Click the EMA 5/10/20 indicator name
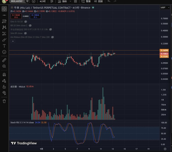Image resolution: width=172 pixels, height=152 pixels. 16,22
